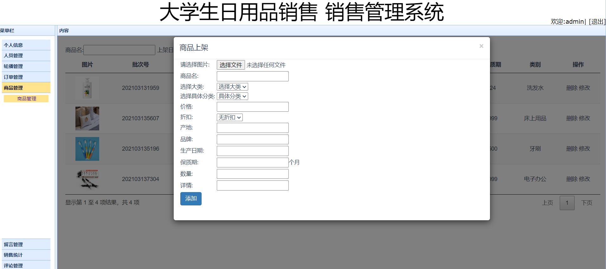Click batch number 202103131959
Viewport: 606px width, 269px height.
(x=140, y=88)
